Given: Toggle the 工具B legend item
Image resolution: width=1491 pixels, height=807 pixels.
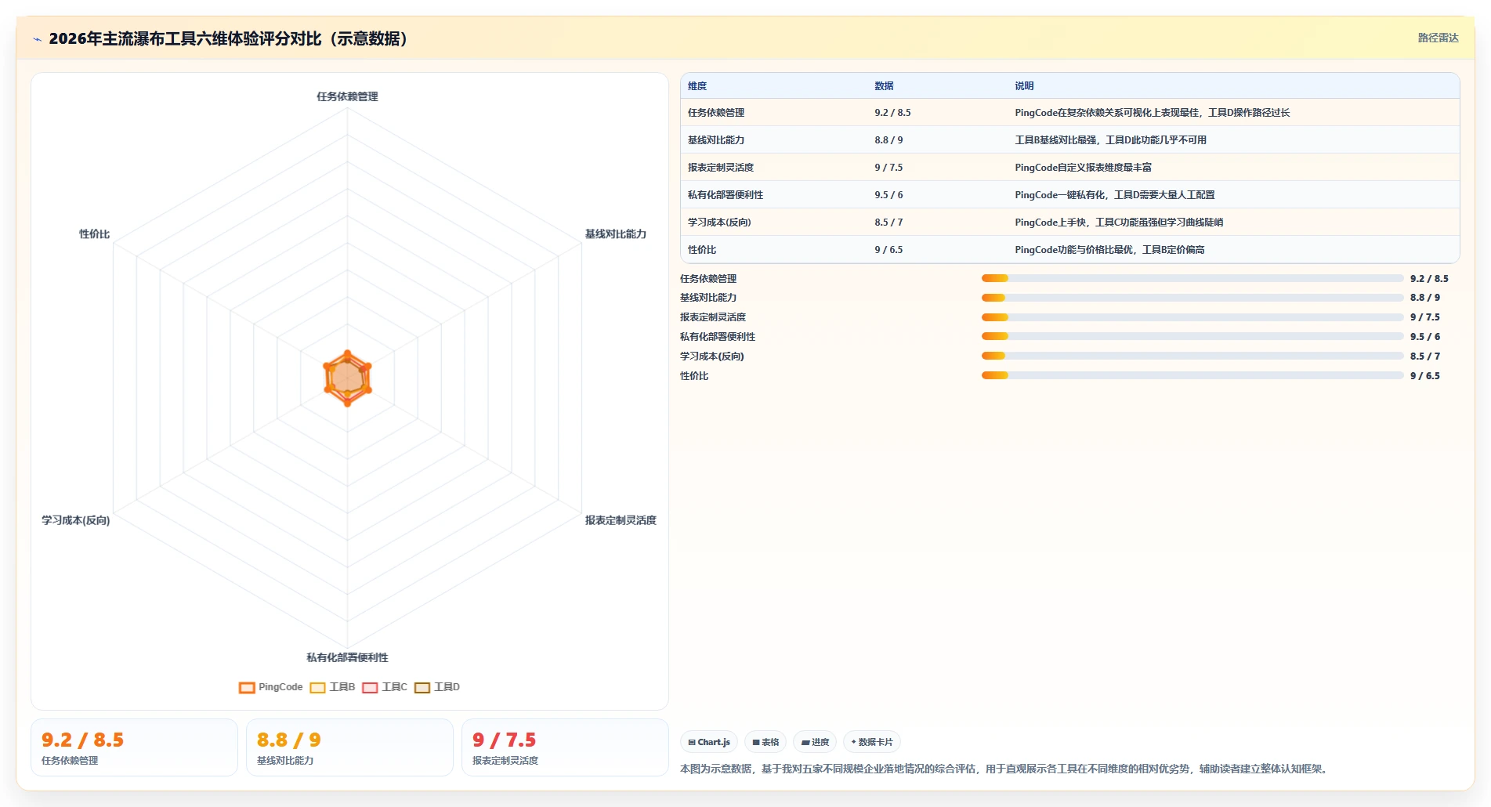Looking at the screenshot, I should click(x=332, y=687).
